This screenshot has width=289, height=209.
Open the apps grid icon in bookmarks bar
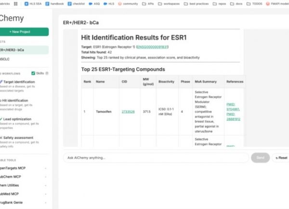click(16, 4)
